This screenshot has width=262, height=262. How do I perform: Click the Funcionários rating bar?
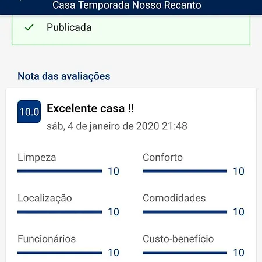pyautogui.click(x=59, y=253)
